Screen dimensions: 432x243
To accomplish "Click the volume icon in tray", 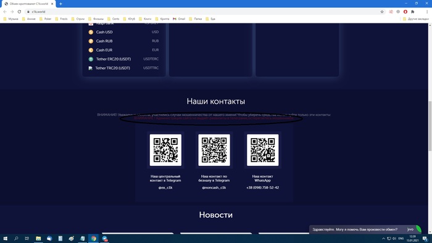I will click(x=394, y=238).
